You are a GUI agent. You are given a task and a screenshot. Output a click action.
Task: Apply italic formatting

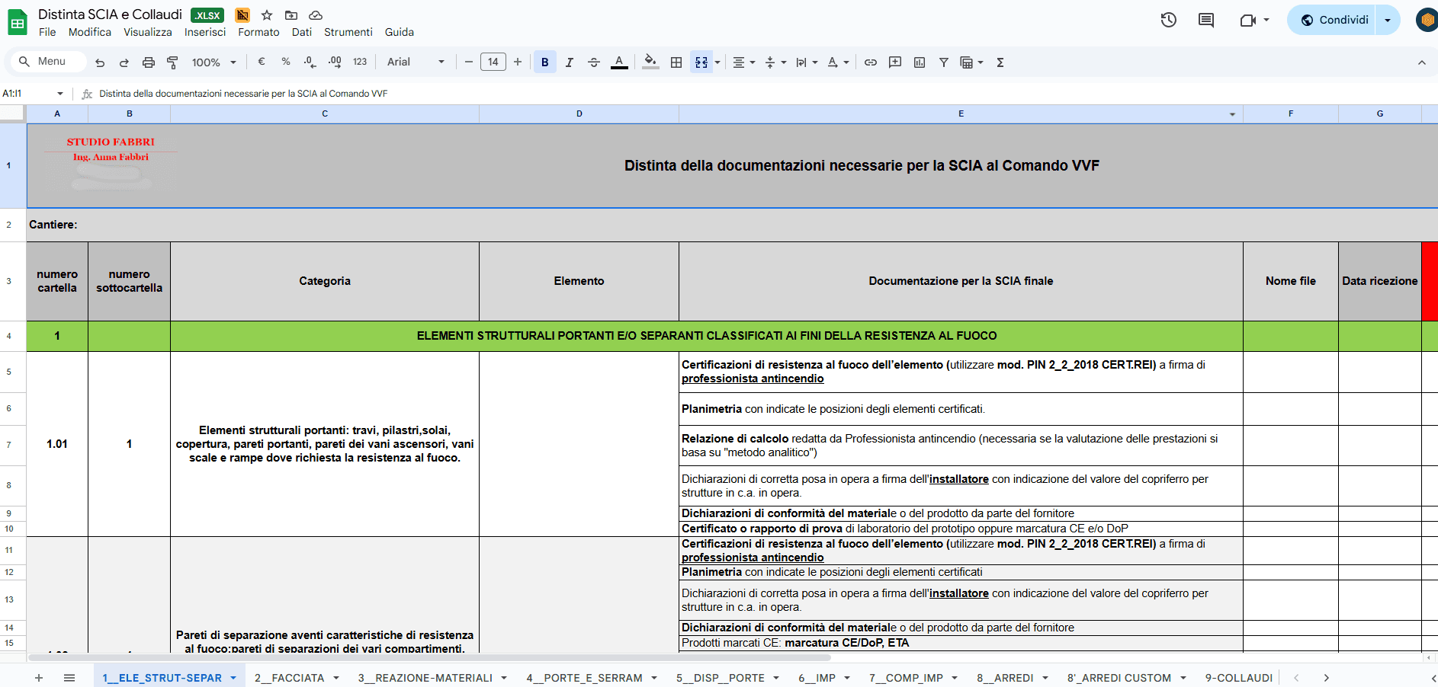pyautogui.click(x=570, y=62)
